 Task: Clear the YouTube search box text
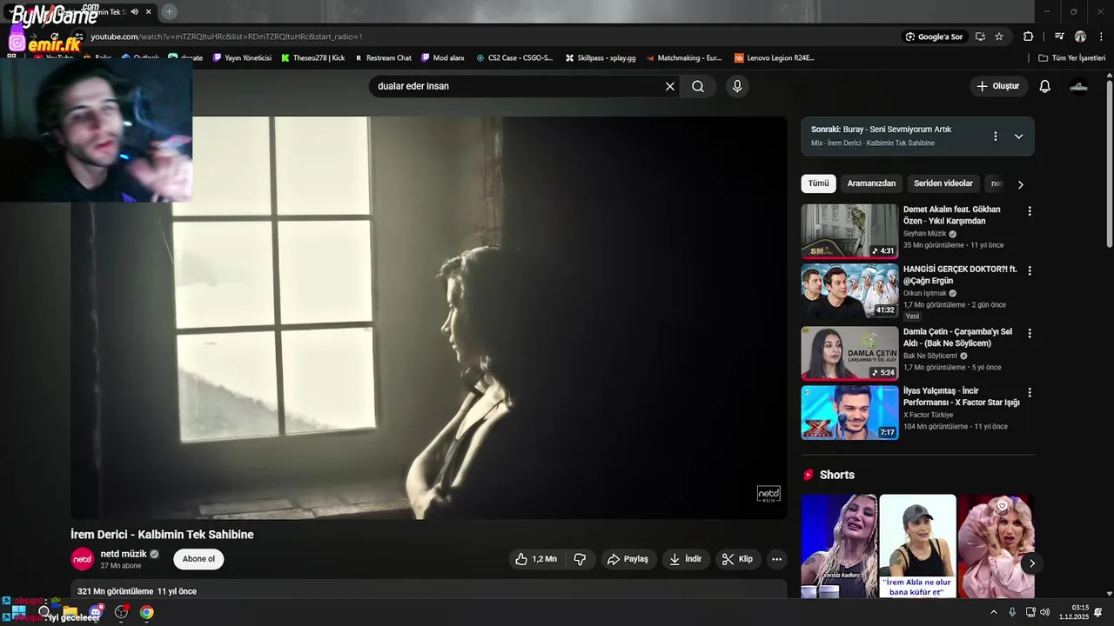tap(669, 86)
